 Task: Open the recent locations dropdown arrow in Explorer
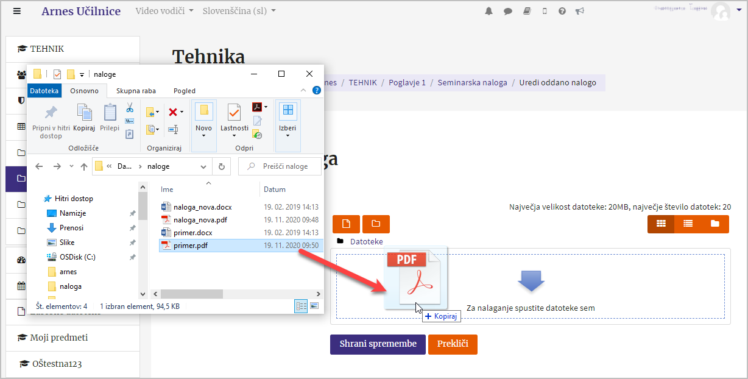pos(71,166)
